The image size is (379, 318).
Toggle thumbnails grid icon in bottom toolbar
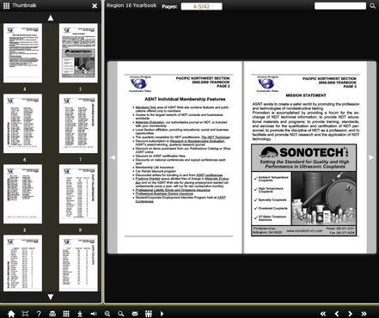[x=66, y=314]
